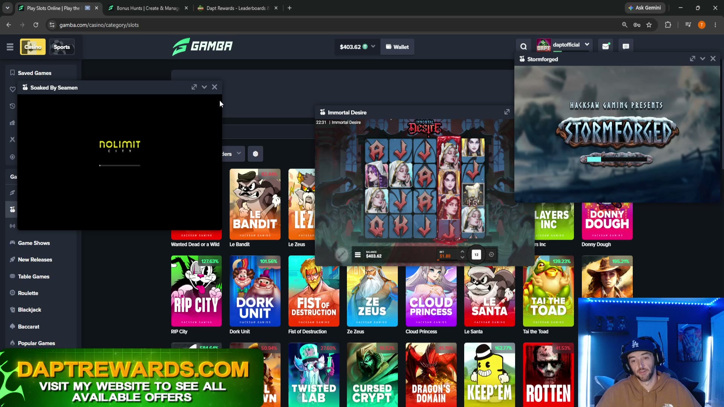The image size is (724, 407).
Task: Open the recent history sidebar icon
Action: click(x=12, y=106)
